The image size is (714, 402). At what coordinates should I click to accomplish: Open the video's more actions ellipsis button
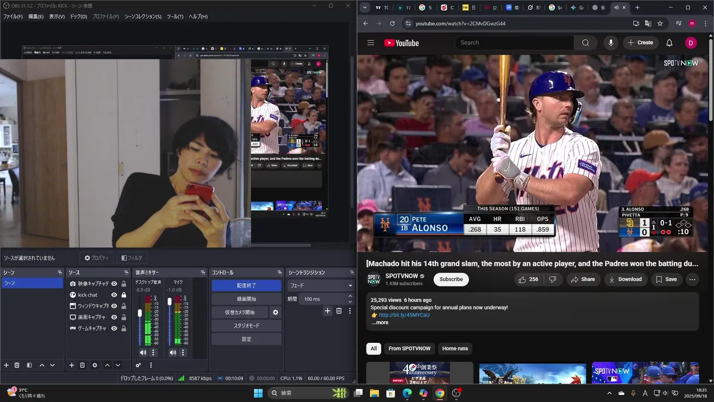point(692,279)
